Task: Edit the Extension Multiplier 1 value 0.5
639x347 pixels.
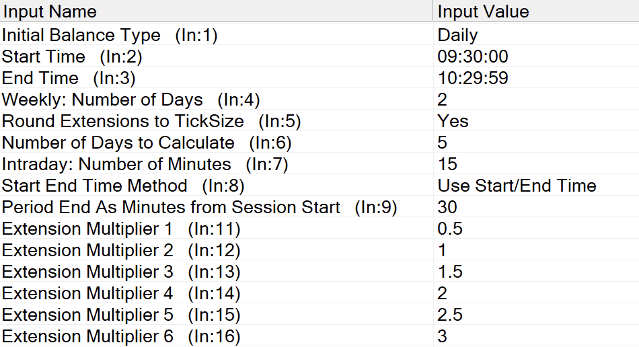Action: pyautogui.click(x=450, y=229)
